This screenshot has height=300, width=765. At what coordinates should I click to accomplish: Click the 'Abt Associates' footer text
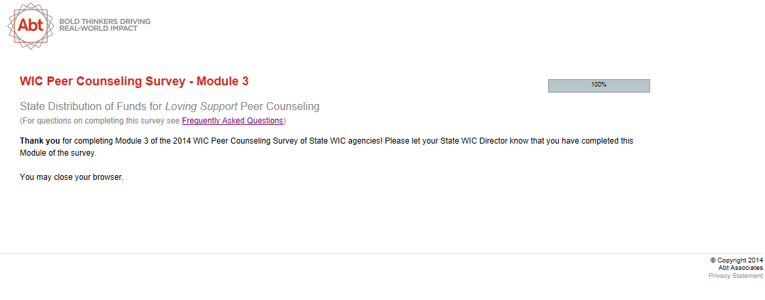pos(740,268)
